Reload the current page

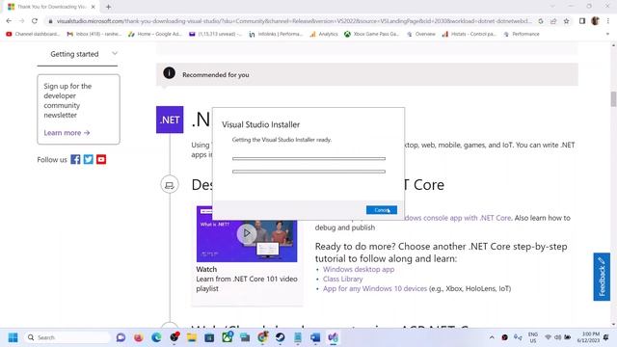[x=35, y=21]
